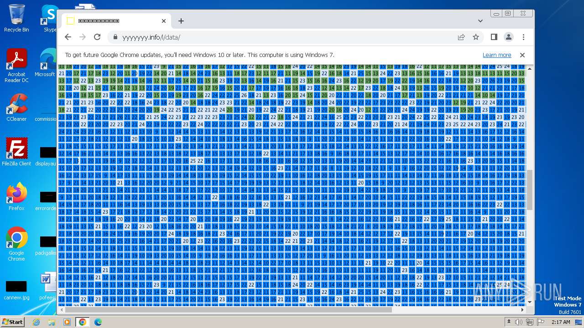The width and height of the screenshot is (584, 328).
Task: Share this page via the share icon
Action: tap(461, 37)
